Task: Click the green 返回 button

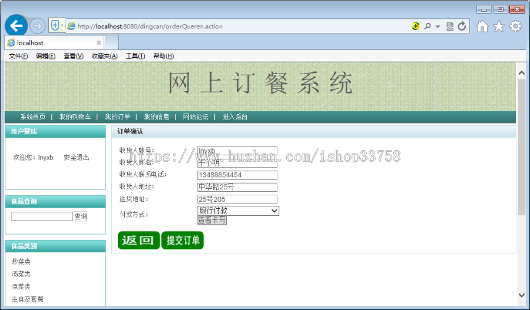Action: click(138, 241)
